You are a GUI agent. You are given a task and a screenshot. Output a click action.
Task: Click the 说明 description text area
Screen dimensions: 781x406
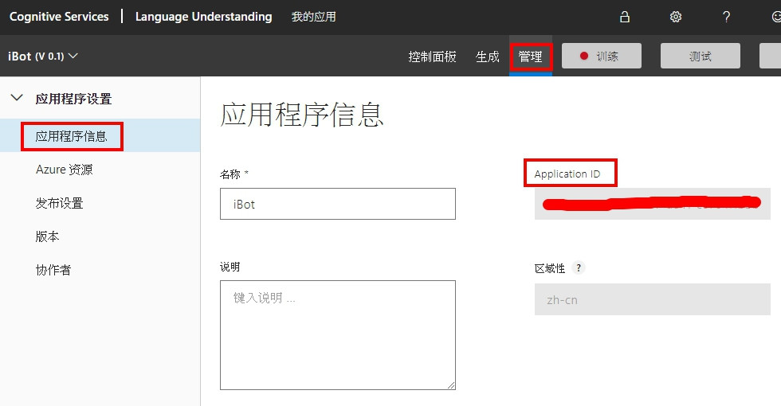coord(338,335)
